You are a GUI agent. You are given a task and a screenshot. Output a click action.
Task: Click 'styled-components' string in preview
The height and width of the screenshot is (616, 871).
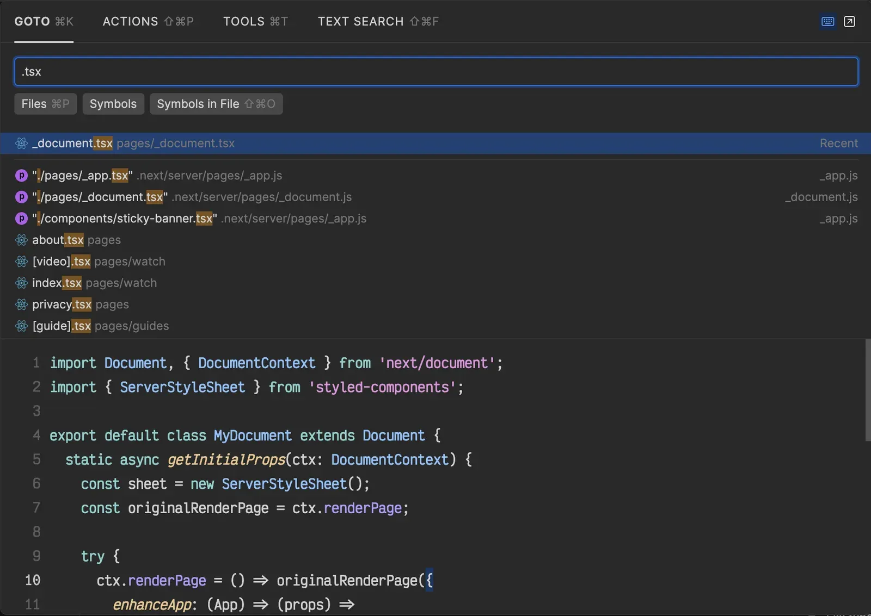[x=383, y=387]
